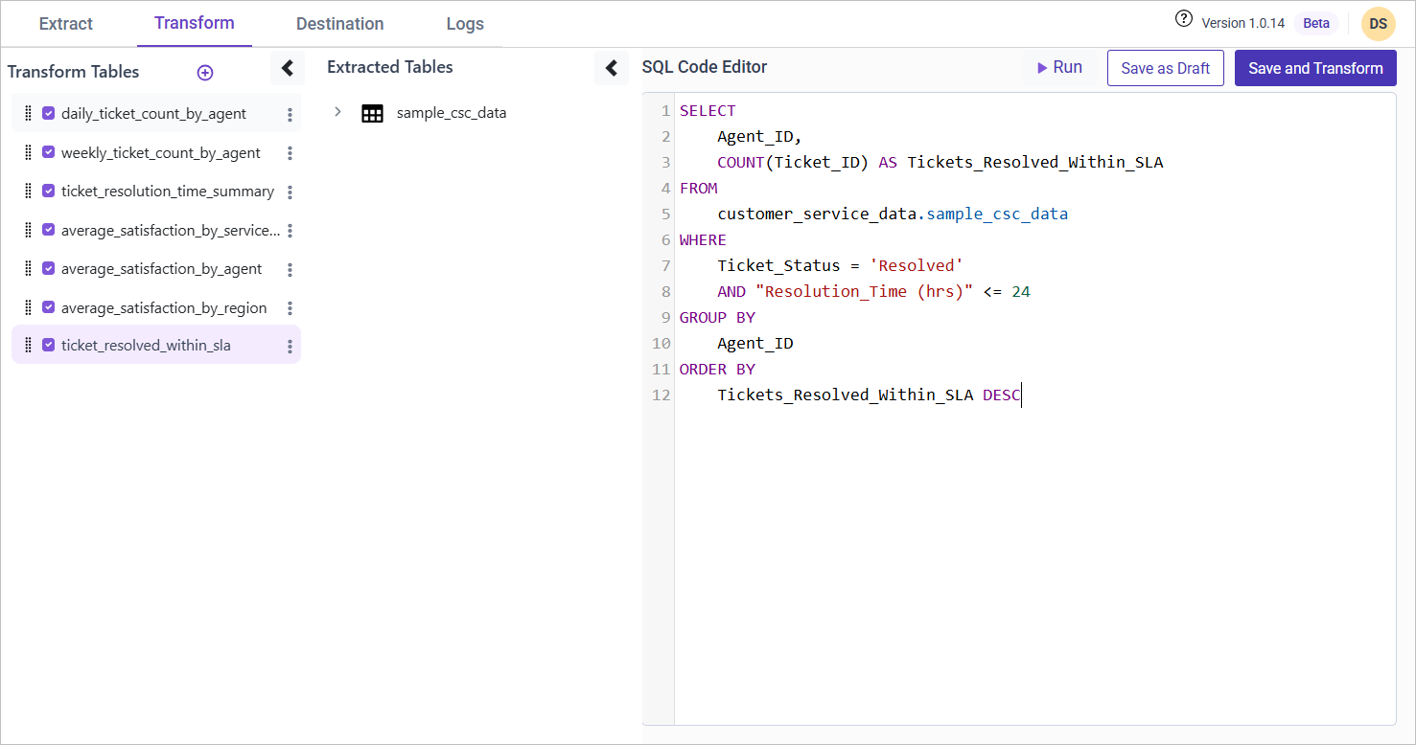This screenshot has height=745, width=1416.
Task: Open the options menu for daily_ticket_count_by_agent
Action: (290, 114)
